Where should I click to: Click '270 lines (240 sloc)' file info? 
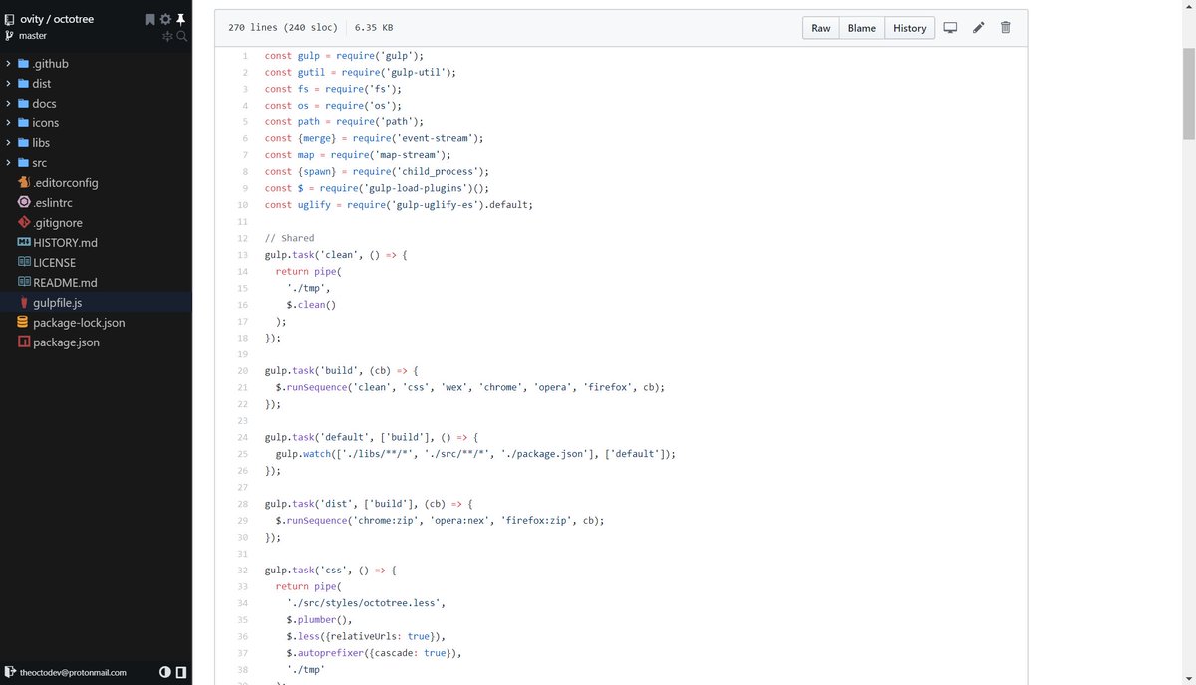point(282,28)
